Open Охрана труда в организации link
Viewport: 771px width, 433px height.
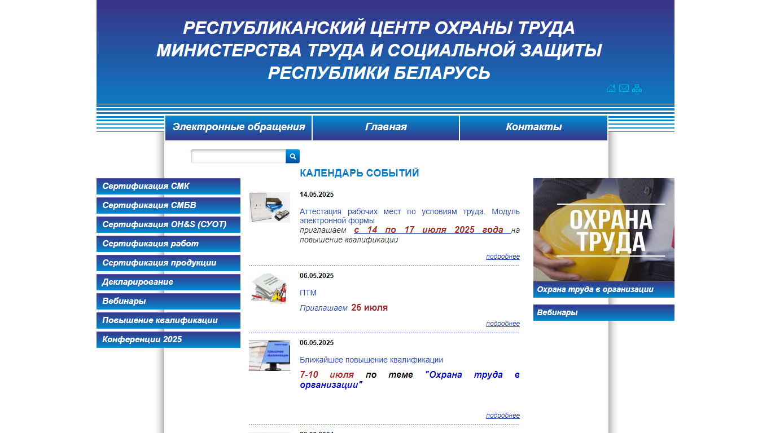(604, 290)
